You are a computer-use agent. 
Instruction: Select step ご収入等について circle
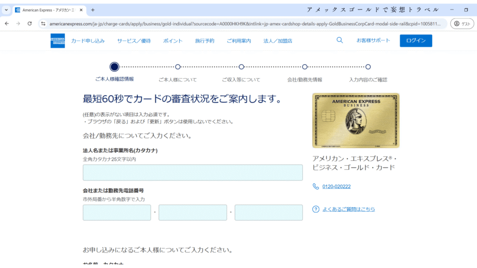coord(241,67)
